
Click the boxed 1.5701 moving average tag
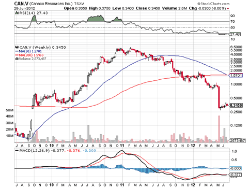[236, 75]
